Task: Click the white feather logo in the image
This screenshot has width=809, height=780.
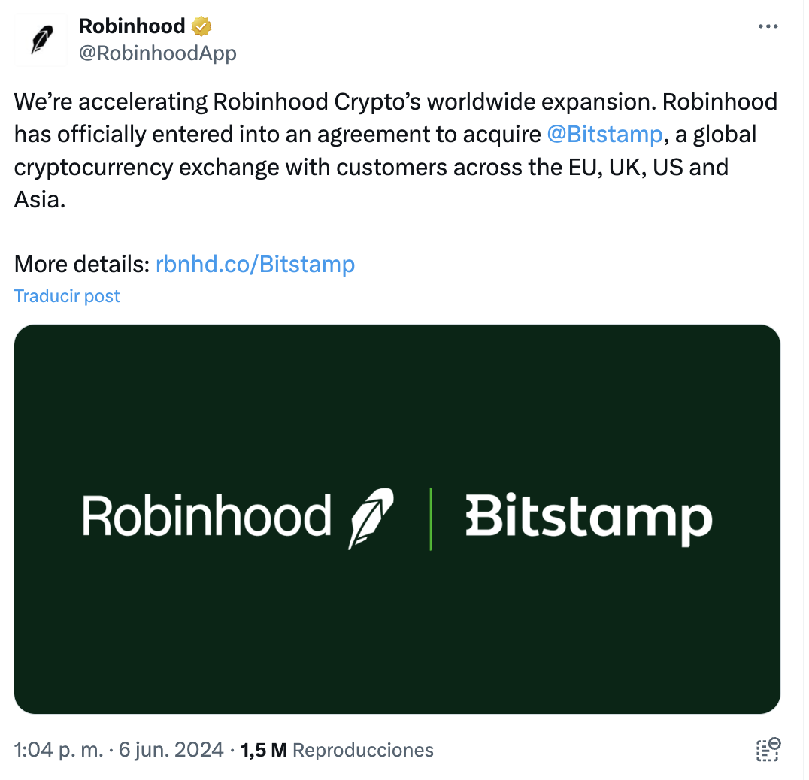Action: tap(371, 518)
